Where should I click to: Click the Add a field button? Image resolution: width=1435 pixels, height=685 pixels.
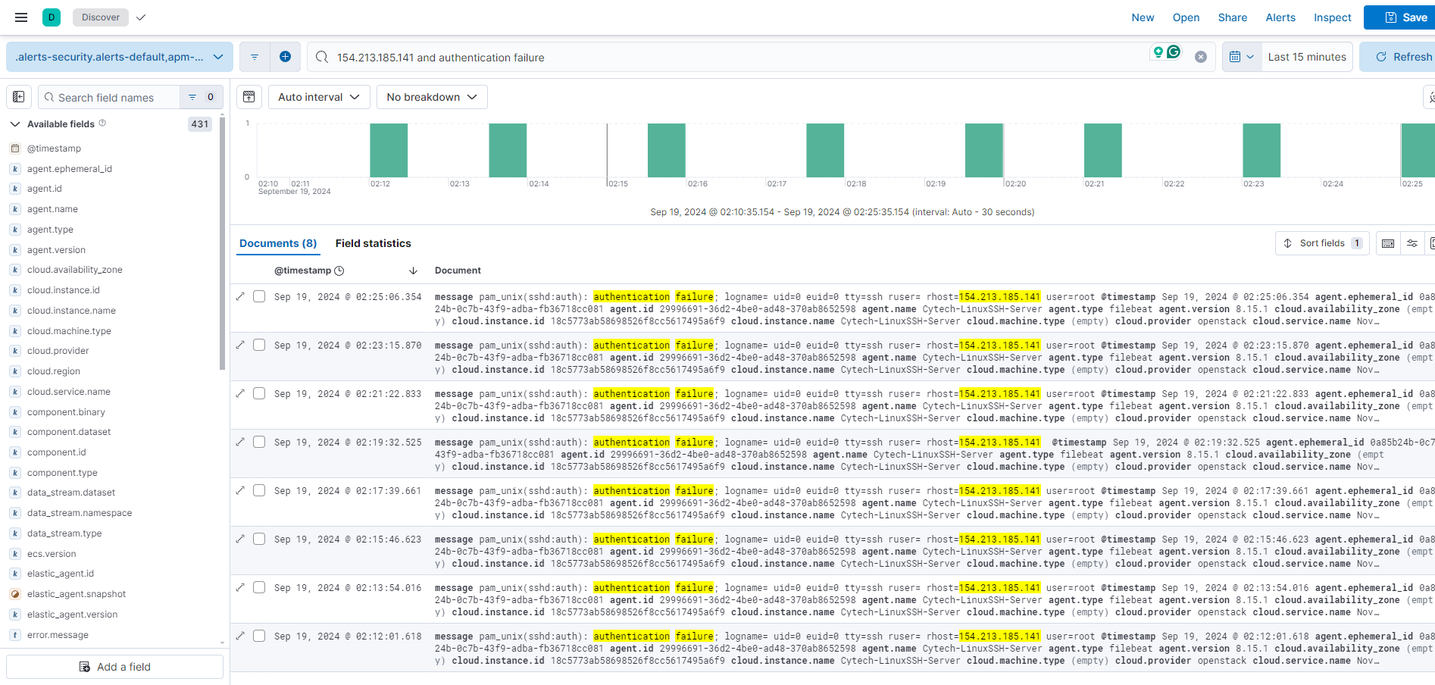[115, 667]
